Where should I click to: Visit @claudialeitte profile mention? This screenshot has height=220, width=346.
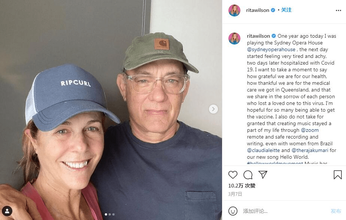[x=263, y=151]
